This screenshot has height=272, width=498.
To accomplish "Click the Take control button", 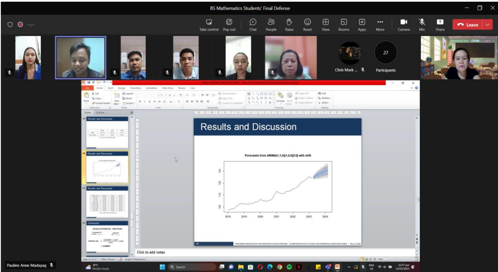I will point(209,24).
